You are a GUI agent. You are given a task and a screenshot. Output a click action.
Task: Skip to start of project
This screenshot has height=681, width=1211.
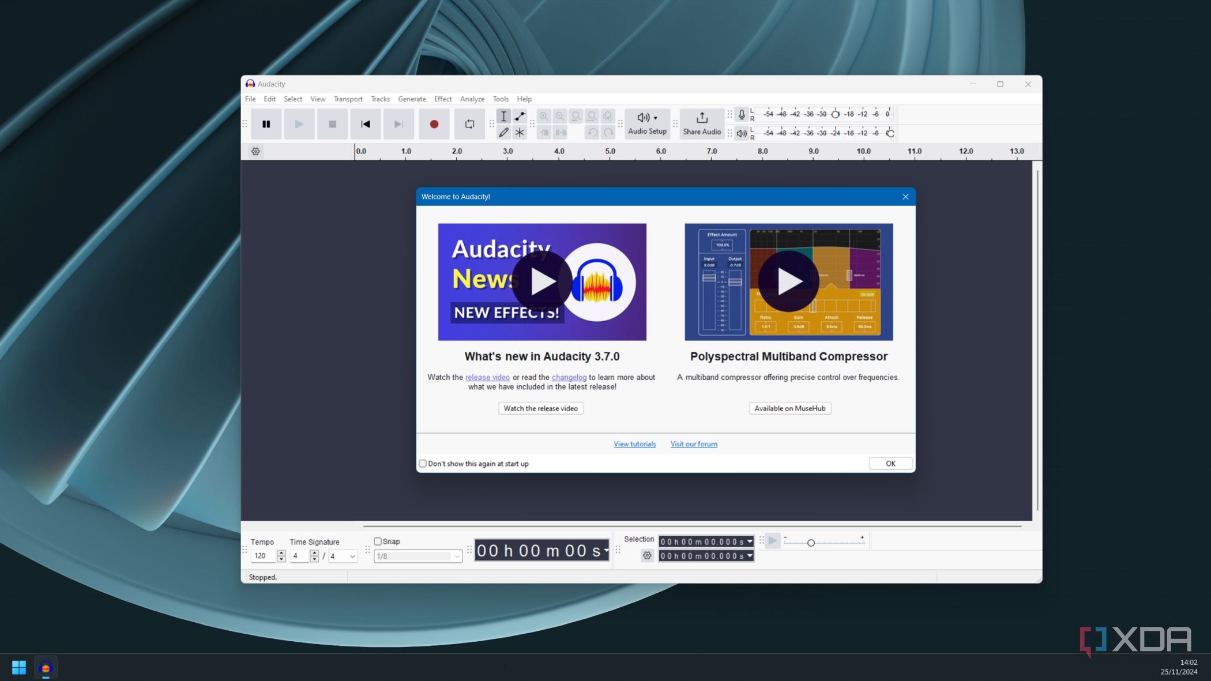click(365, 124)
